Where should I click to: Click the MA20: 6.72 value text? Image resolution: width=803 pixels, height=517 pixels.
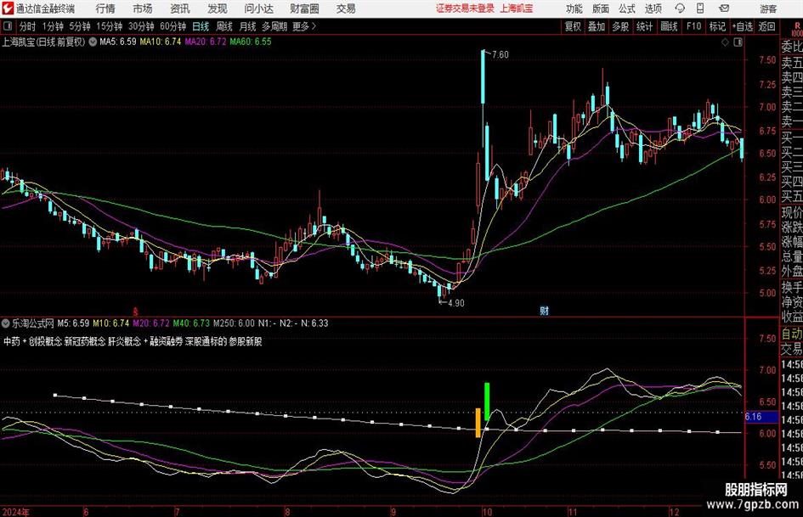click(x=206, y=42)
